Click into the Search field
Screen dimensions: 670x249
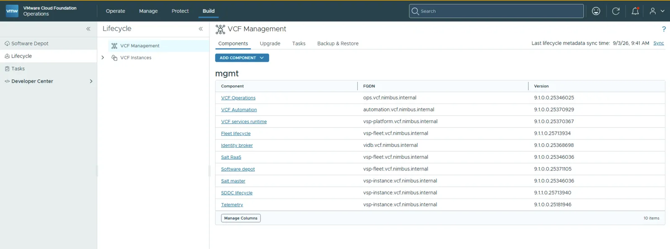(496, 11)
